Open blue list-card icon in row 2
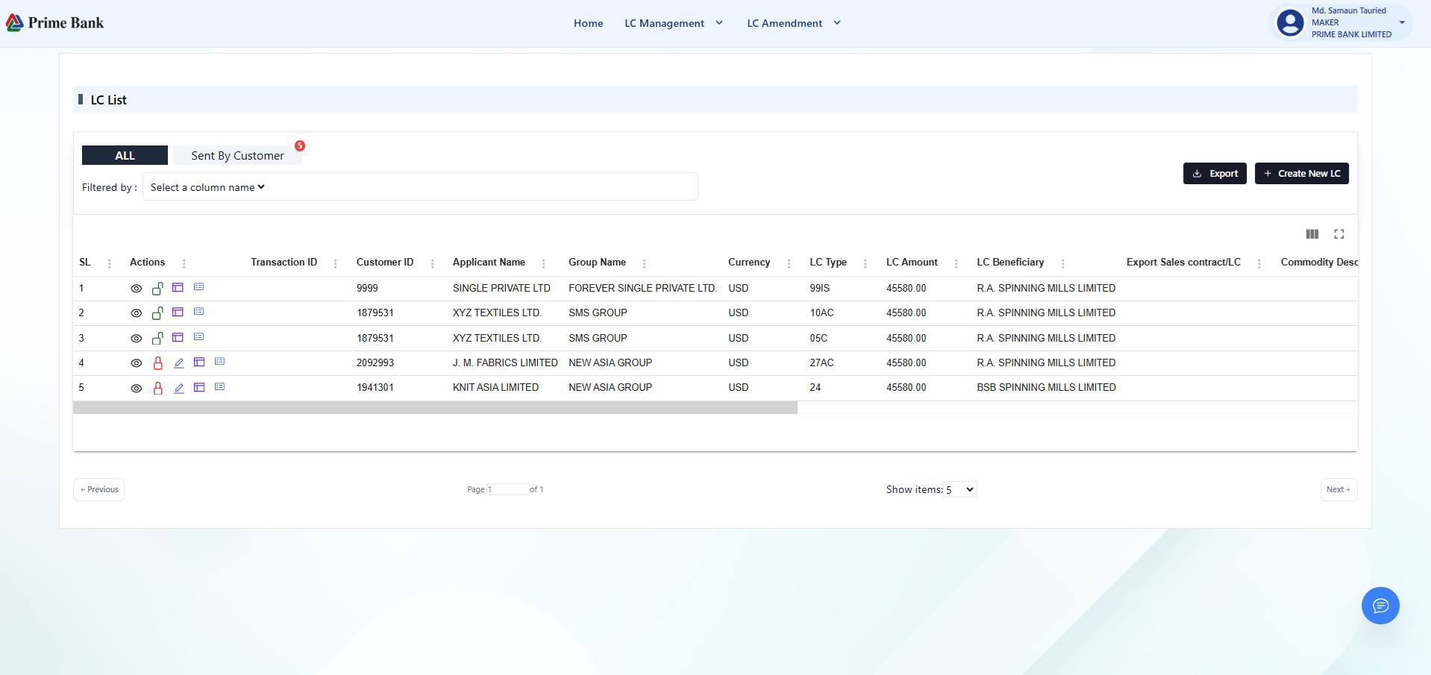This screenshot has height=675, width=1431. (x=198, y=311)
